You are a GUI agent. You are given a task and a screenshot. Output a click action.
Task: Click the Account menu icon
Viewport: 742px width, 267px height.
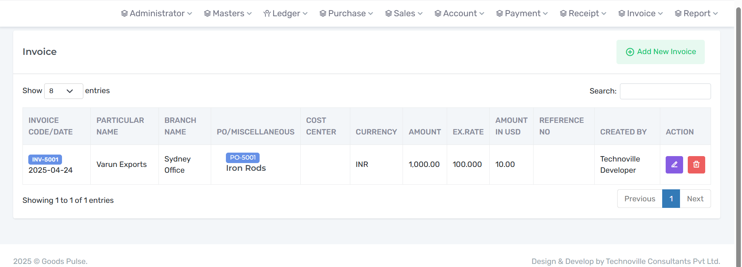click(x=437, y=13)
